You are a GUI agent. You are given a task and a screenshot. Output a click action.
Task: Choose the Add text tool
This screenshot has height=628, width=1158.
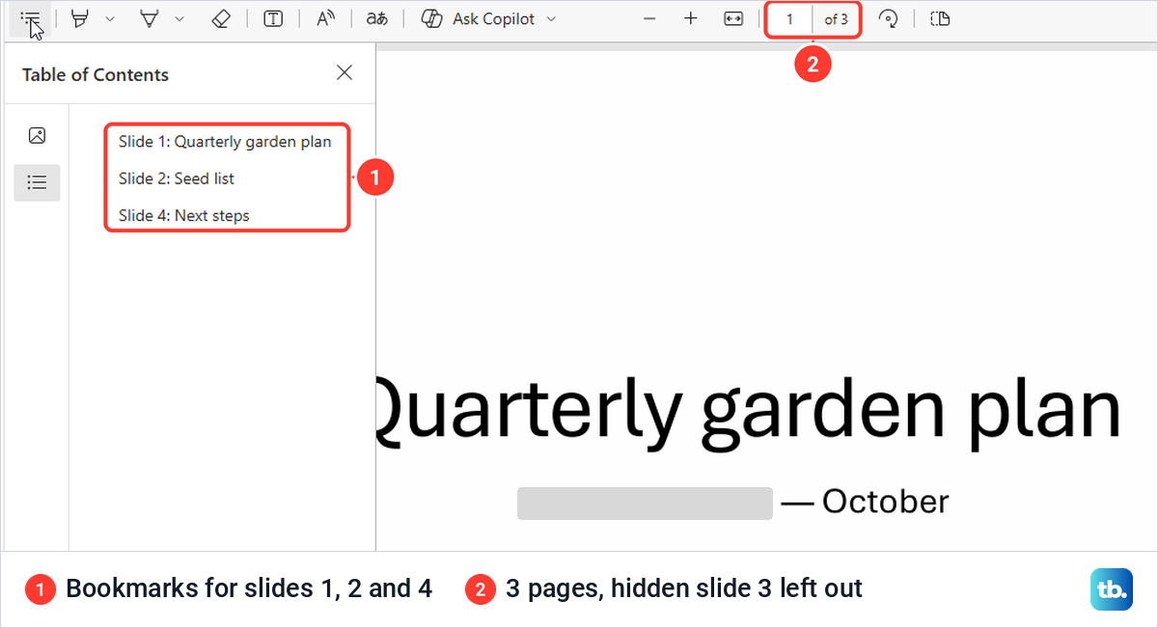(273, 18)
